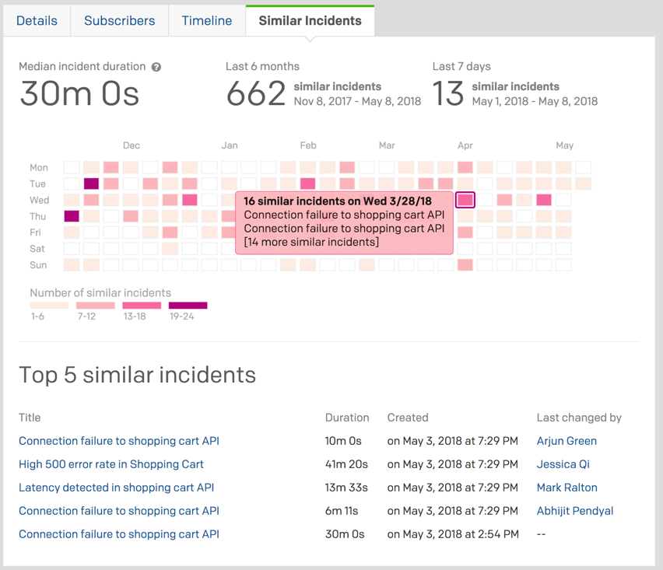This screenshot has height=570, width=663.
Task: Click the help icon beside Median incident duration
Action: [156, 68]
